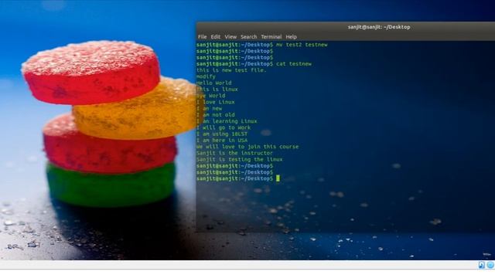This screenshot has height=278, width=495.
Task: Click the output line 'I am not old'
Action: [216, 115]
